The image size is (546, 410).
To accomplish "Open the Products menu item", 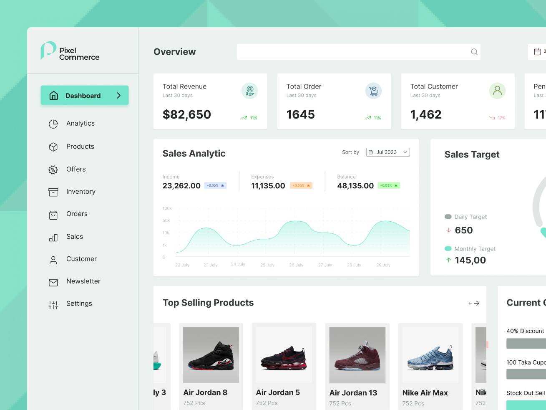I will pyautogui.click(x=80, y=147).
